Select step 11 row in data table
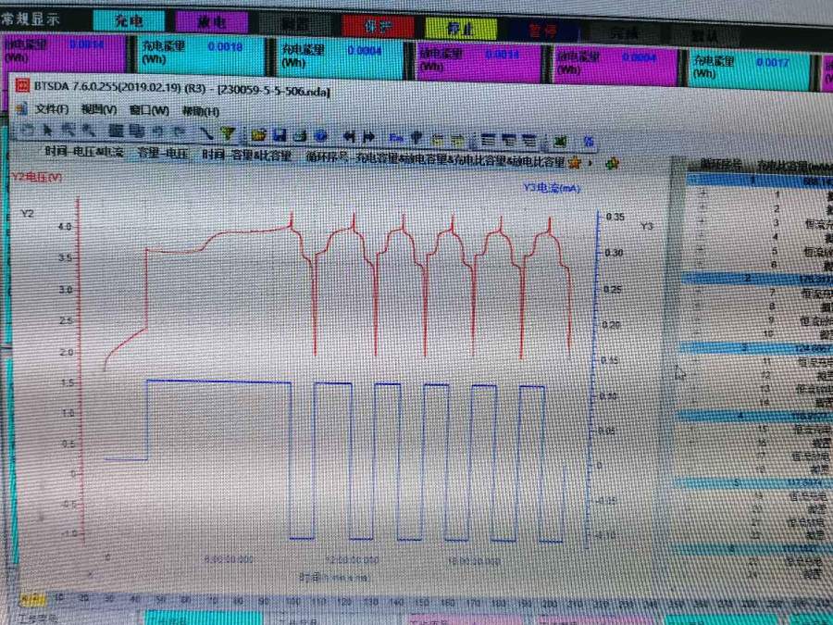 [756, 361]
